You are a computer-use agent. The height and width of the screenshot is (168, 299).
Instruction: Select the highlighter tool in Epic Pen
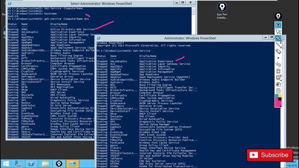pos(278,38)
